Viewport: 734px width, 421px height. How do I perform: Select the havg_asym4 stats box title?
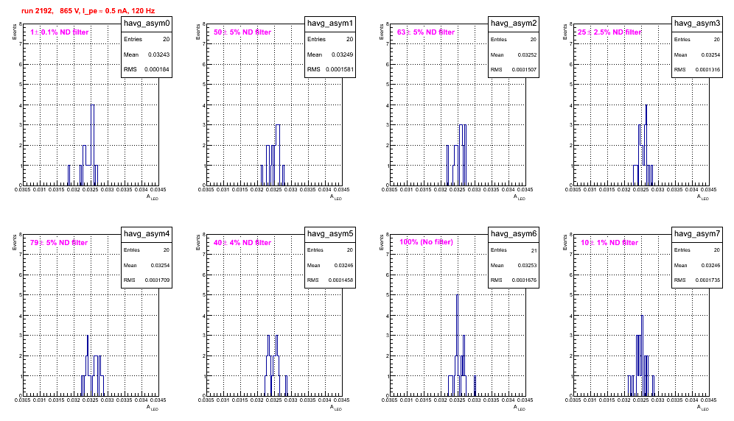(x=147, y=234)
